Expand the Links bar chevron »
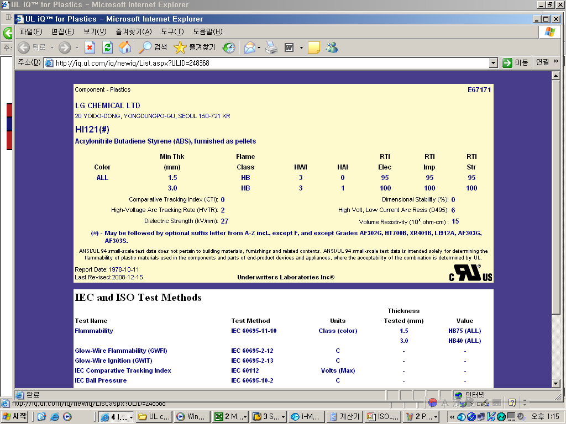This screenshot has width=566, height=424. pyautogui.click(x=556, y=61)
